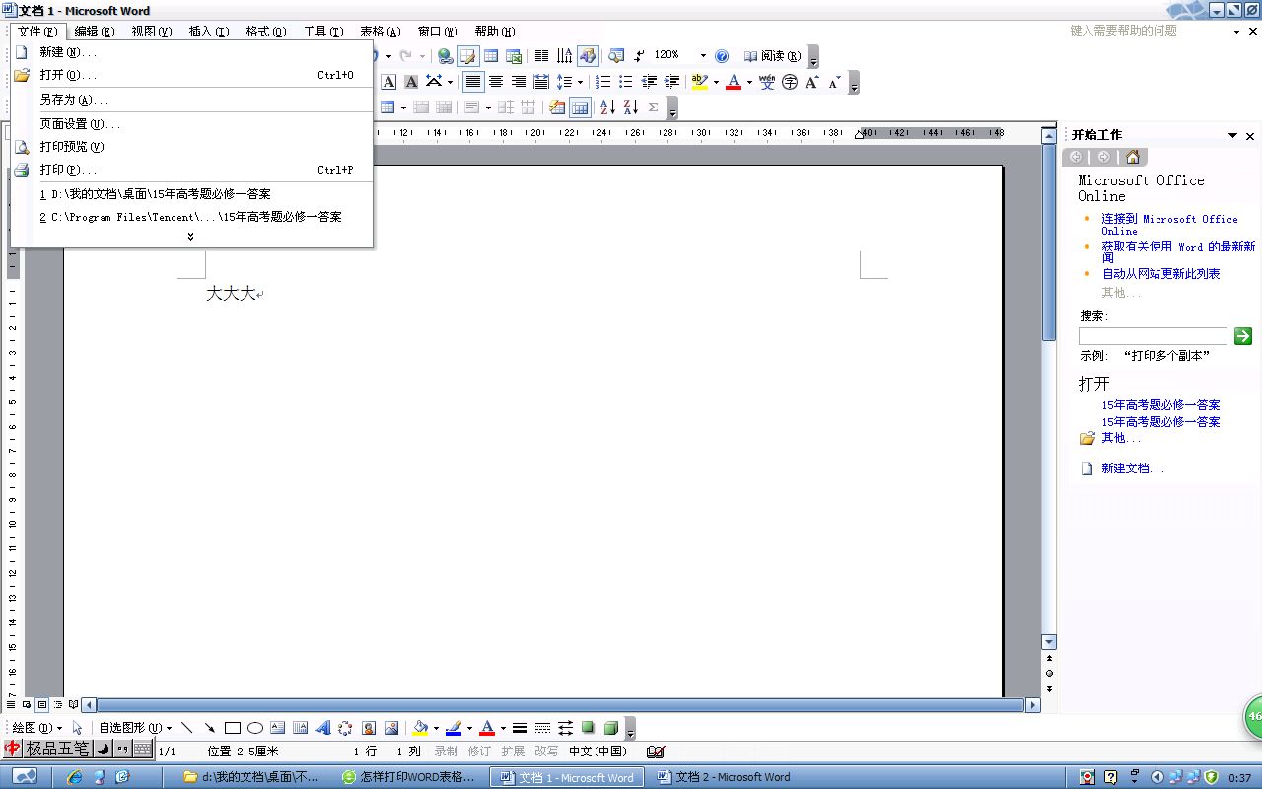This screenshot has width=1262, height=789.
Task: Open the phonetic guide (wén) tool
Action: 767,82
